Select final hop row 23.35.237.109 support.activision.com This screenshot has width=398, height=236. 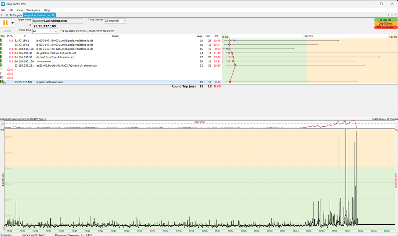click(111, 82)
